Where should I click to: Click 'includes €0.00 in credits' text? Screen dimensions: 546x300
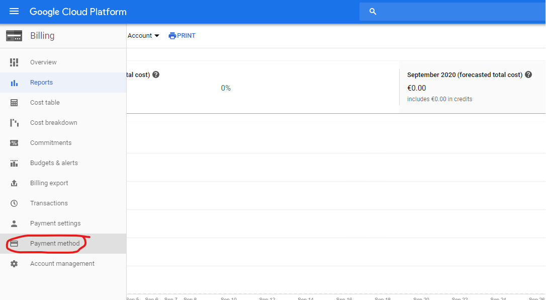click(439, 99)
